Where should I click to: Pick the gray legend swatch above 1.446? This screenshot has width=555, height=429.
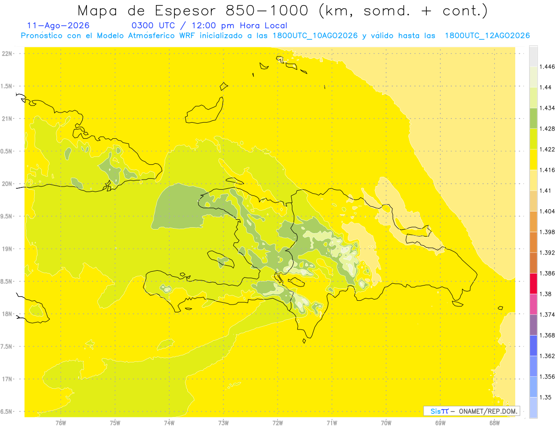point(533,56)
